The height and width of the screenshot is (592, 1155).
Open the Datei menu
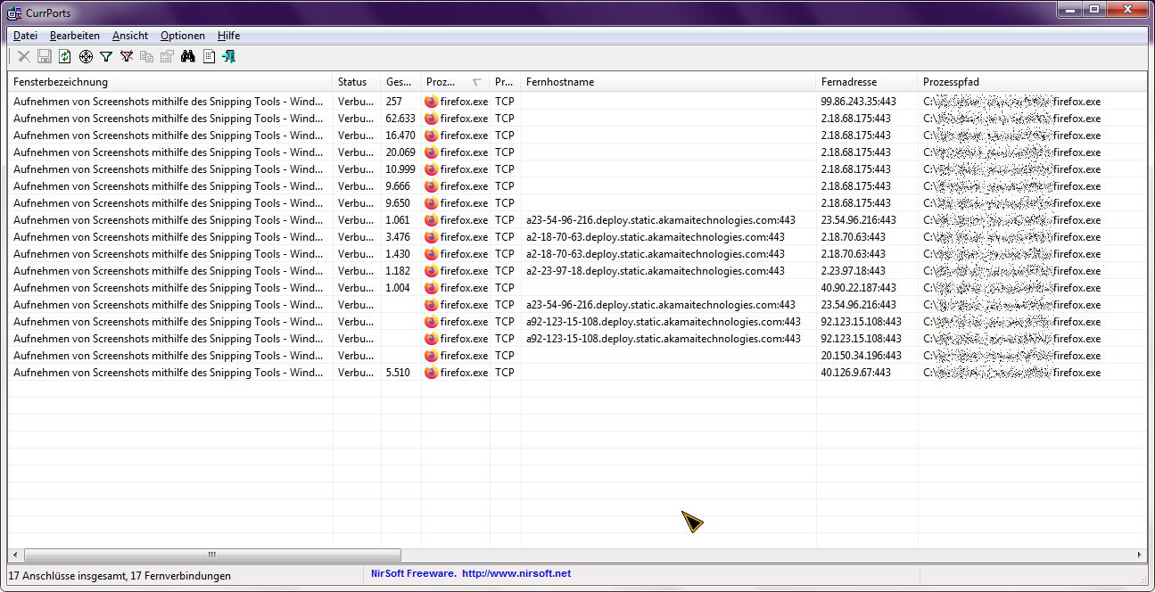coord(26,36)
